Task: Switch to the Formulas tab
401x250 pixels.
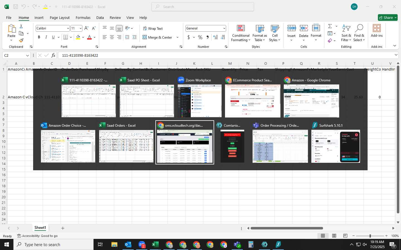Action: pyautogui.click(x=83, y=17)
